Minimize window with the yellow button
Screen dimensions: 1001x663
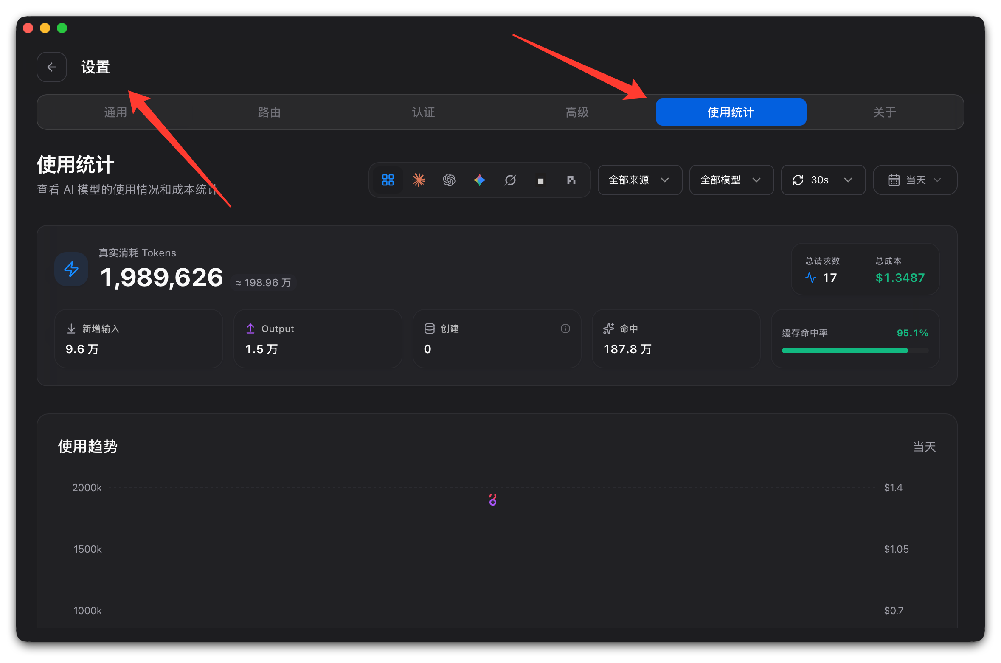point(45,28)
